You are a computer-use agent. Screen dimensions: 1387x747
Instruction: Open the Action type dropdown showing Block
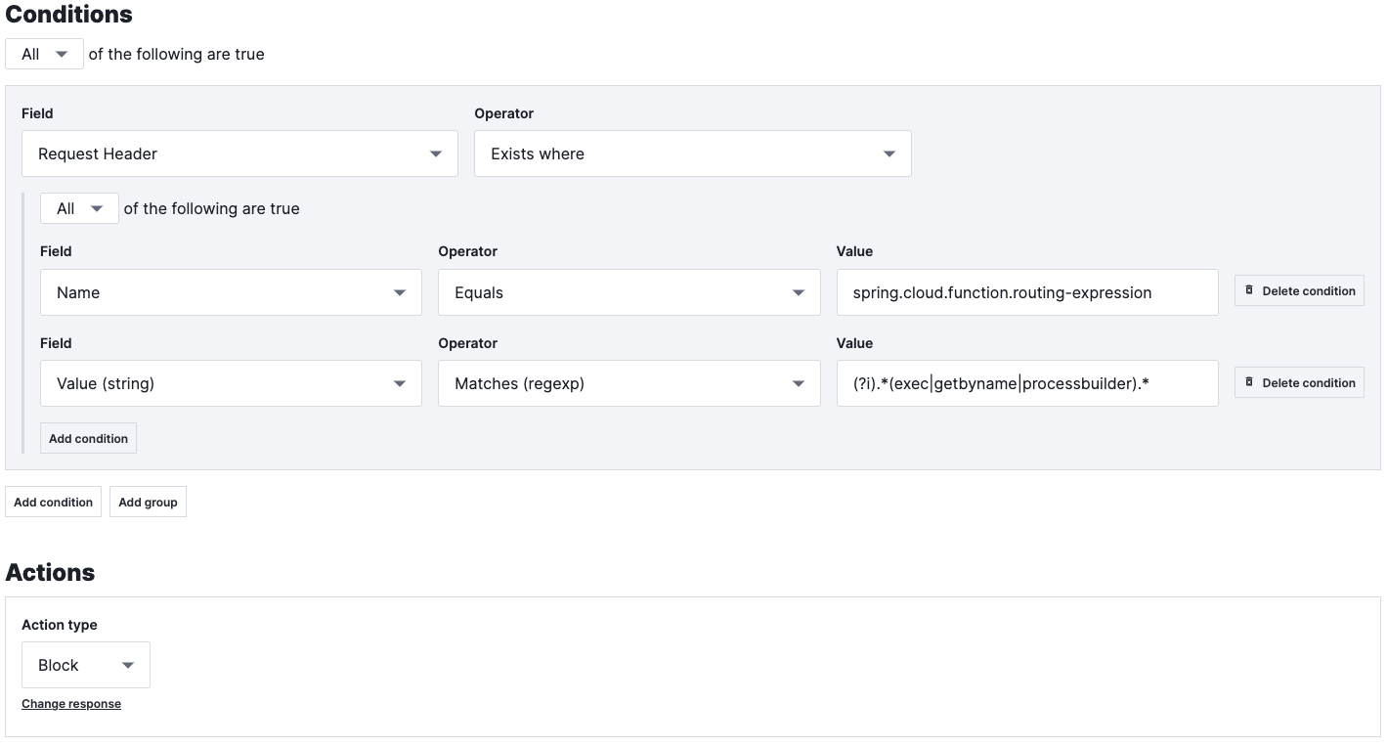[85, 664]
